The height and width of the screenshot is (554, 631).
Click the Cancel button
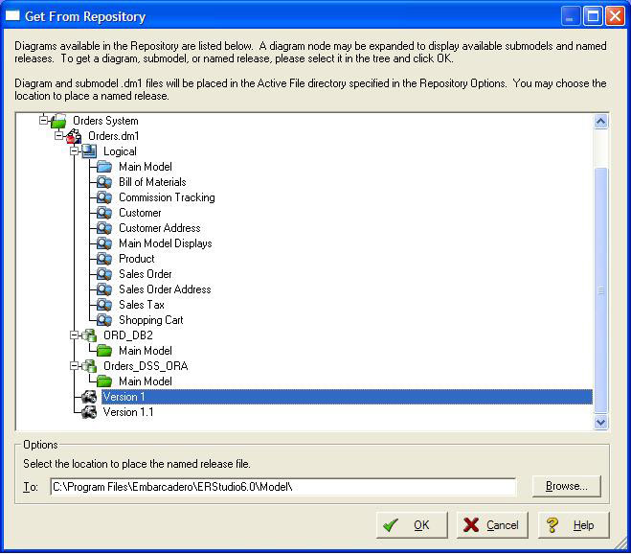point(492,525)
